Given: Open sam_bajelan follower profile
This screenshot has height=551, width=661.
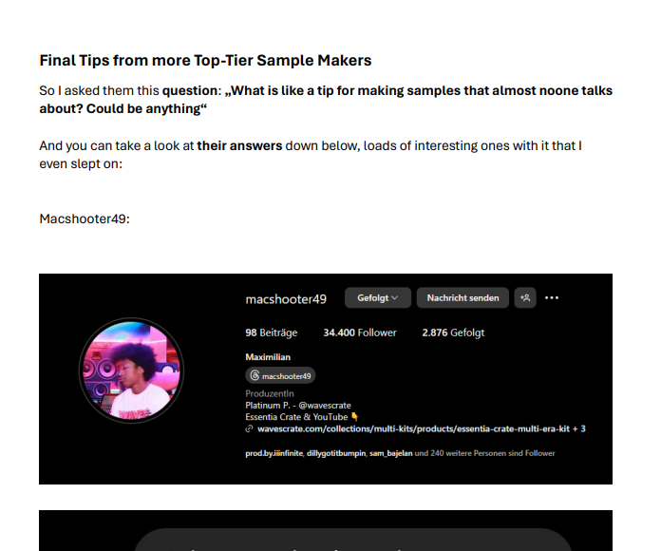Looking at the screenshot, I should (390, 453).
